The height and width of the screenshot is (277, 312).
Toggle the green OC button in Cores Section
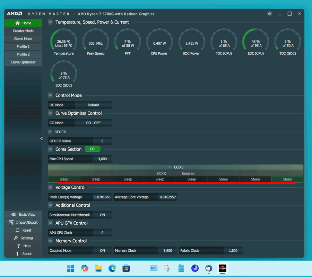point(93,149)
